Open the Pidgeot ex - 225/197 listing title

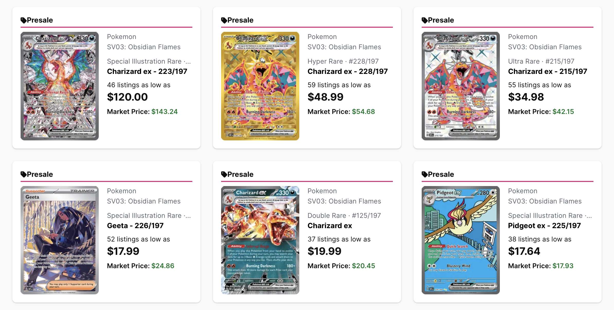(x=545, y=226)
